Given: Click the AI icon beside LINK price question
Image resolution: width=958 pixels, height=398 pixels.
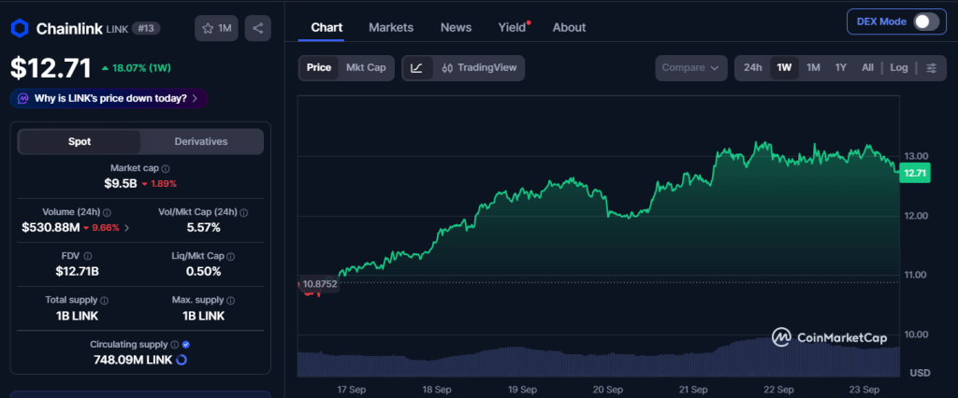Looking at the screenshot, I should (23, 98).
